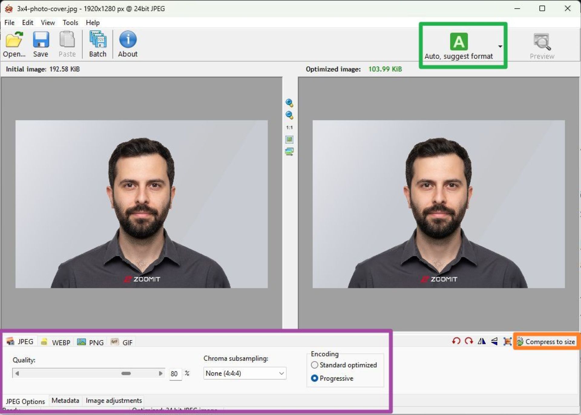Viewport: 581px width, 415px height.
Task: Flip image vertically icon
Action: tap(494, 341)
